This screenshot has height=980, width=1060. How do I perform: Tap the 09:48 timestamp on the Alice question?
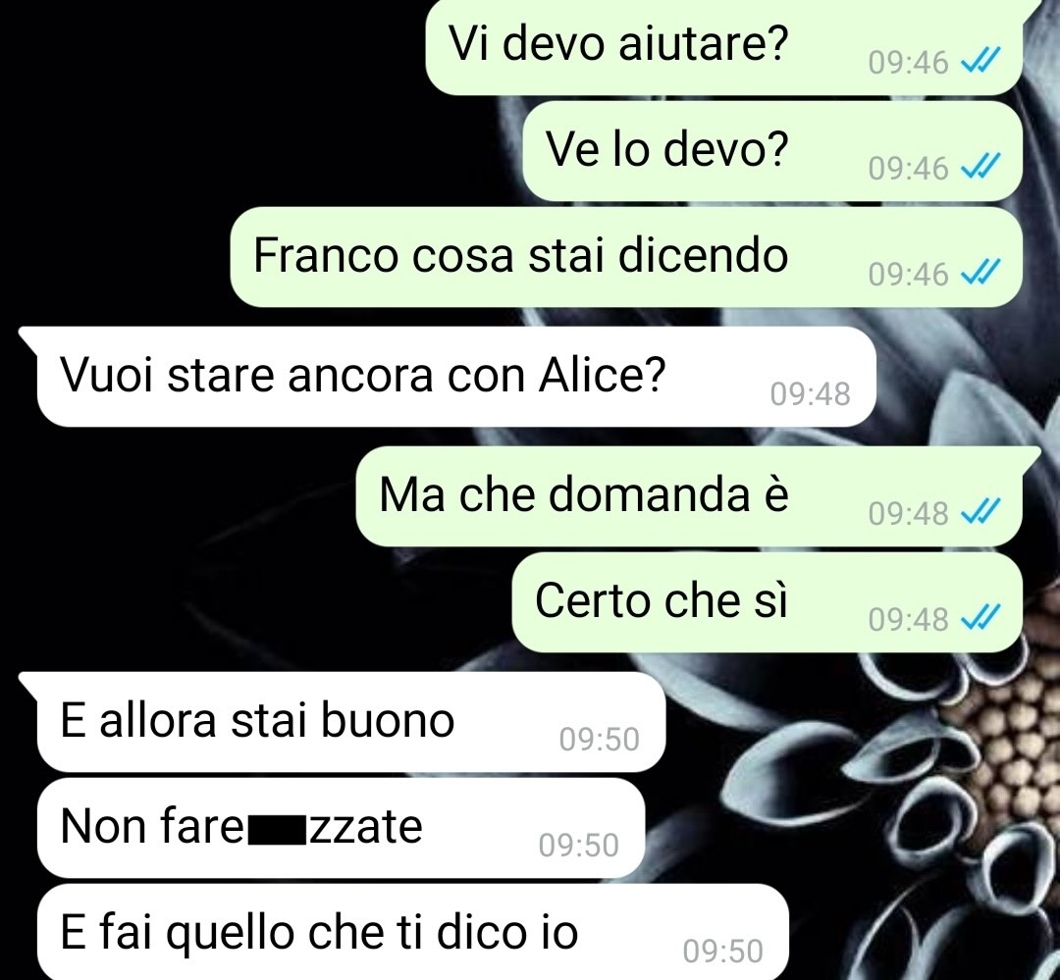point(810,394)
